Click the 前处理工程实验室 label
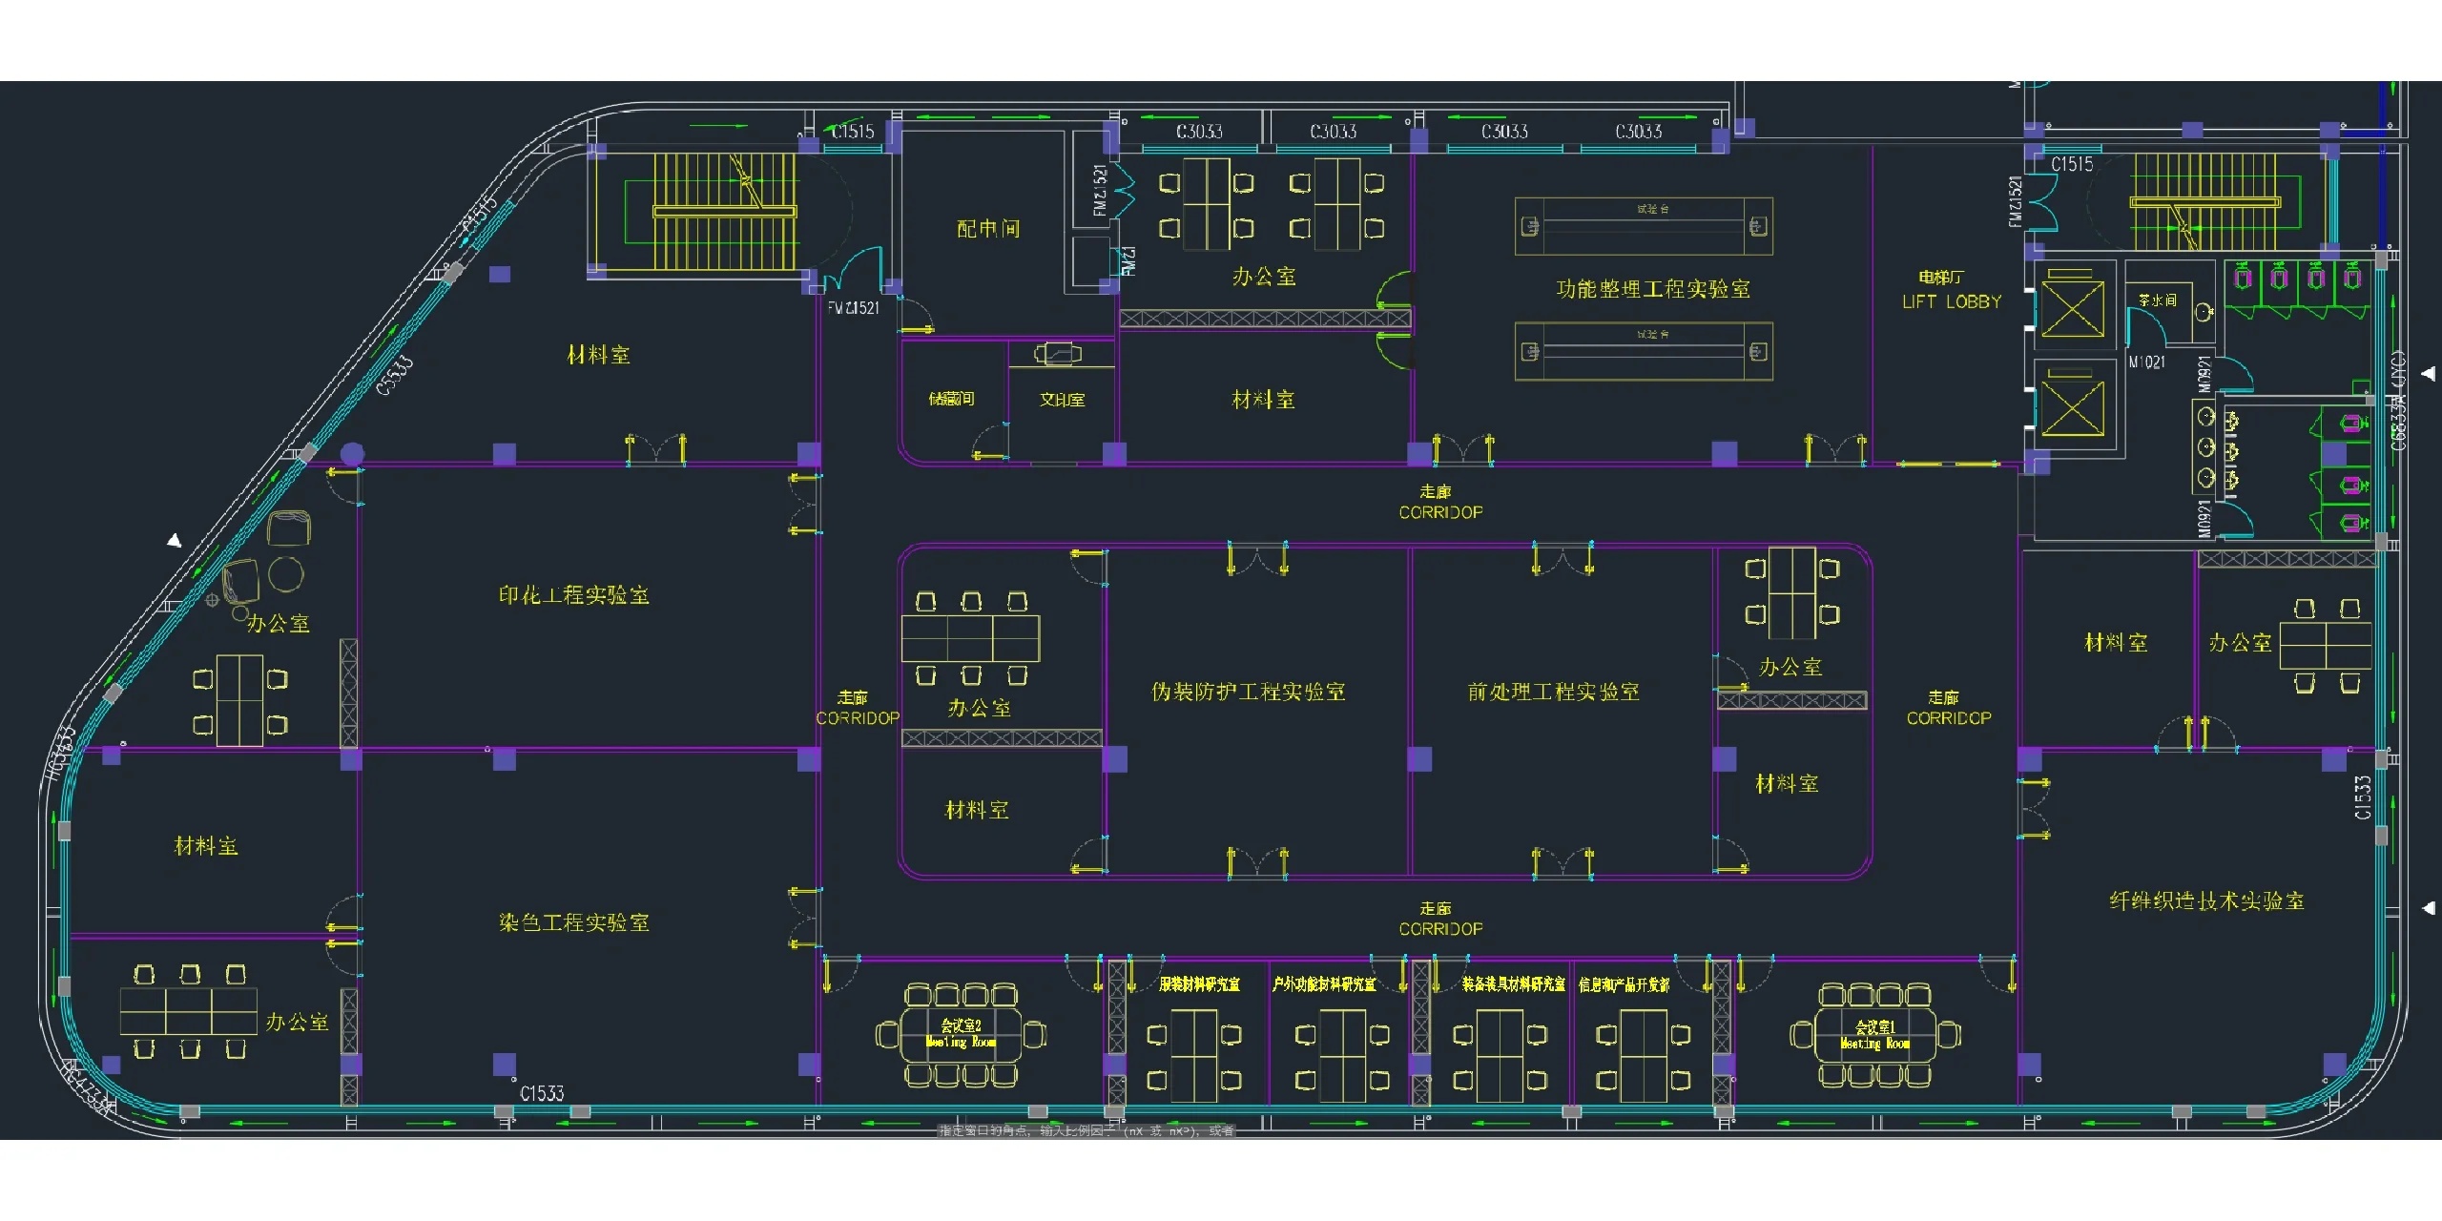The image size is (2442, 1221). [x=1553, y=692]
